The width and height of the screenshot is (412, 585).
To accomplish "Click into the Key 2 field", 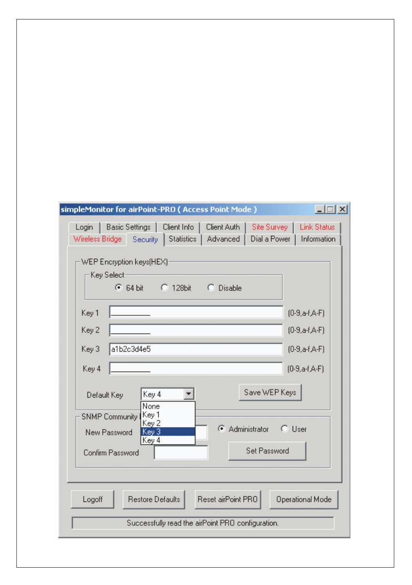I will pyautogui.click(x=196, y=330).
